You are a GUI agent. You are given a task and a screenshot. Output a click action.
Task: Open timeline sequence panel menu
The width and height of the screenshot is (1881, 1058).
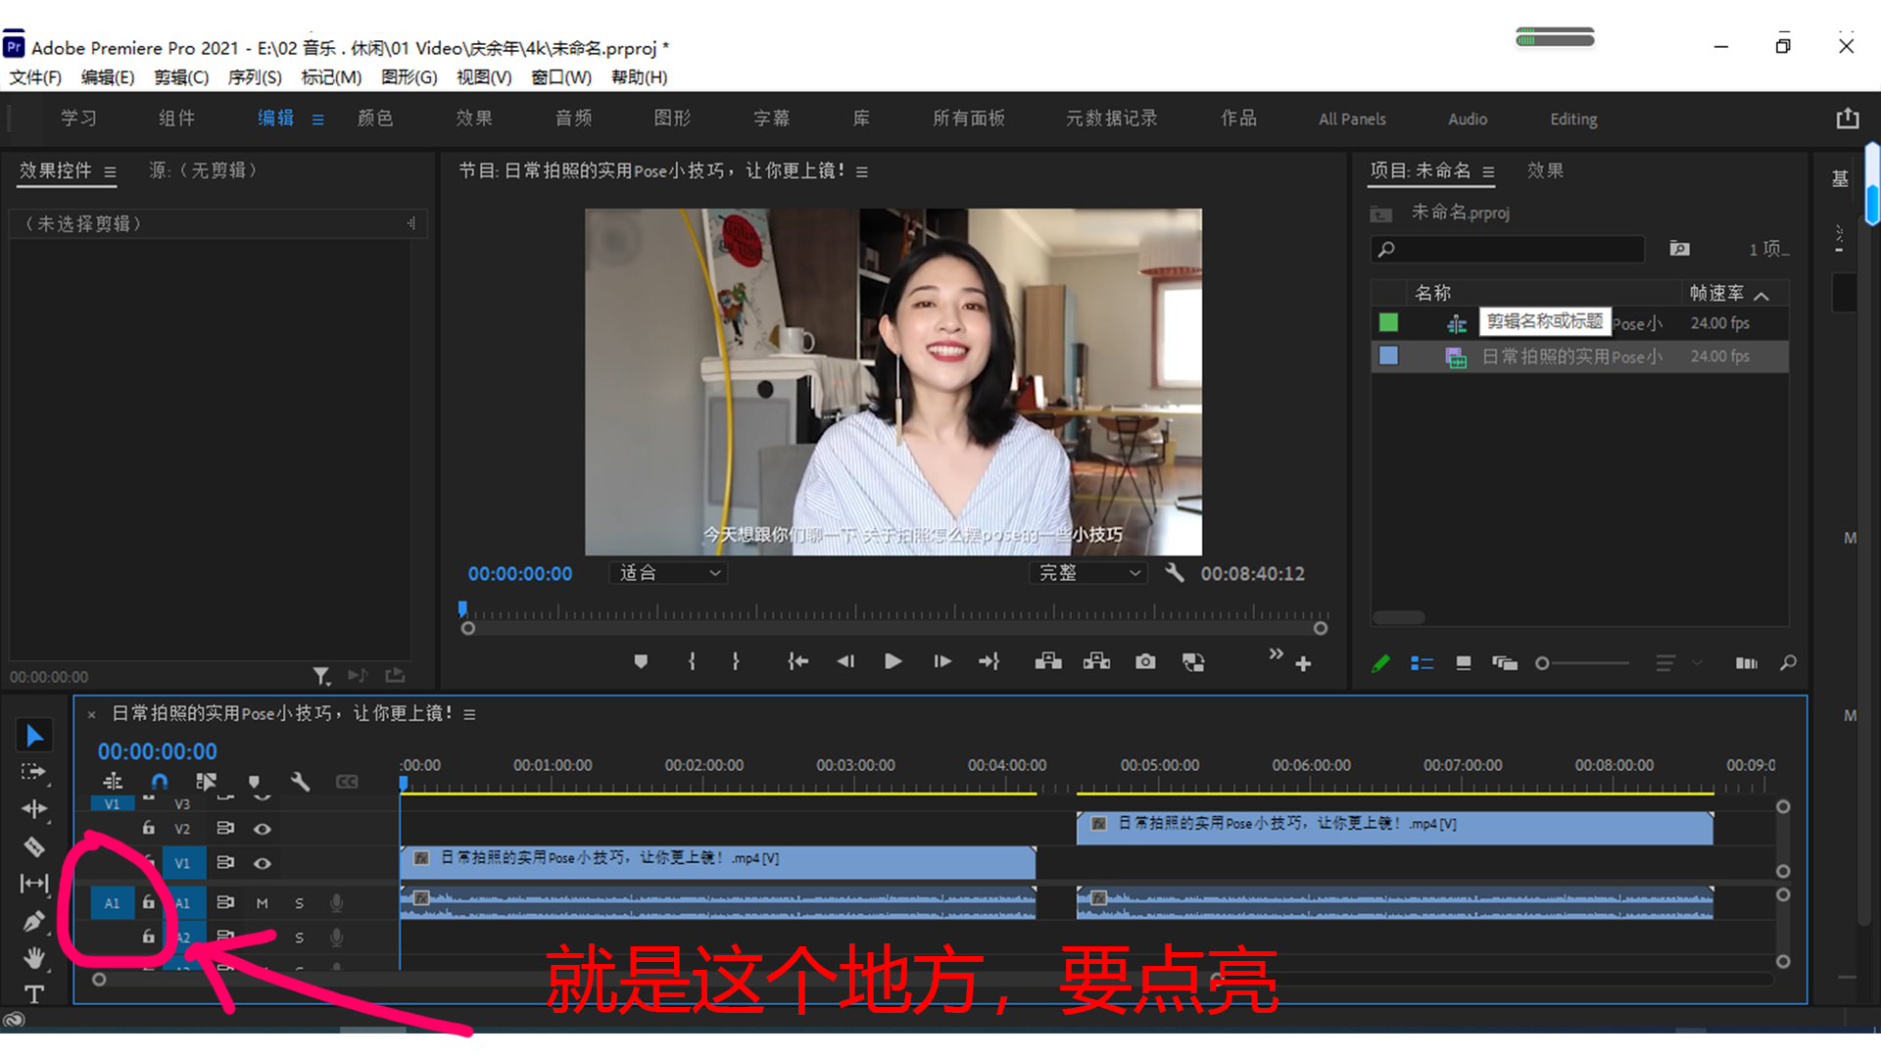coord(469,714)
